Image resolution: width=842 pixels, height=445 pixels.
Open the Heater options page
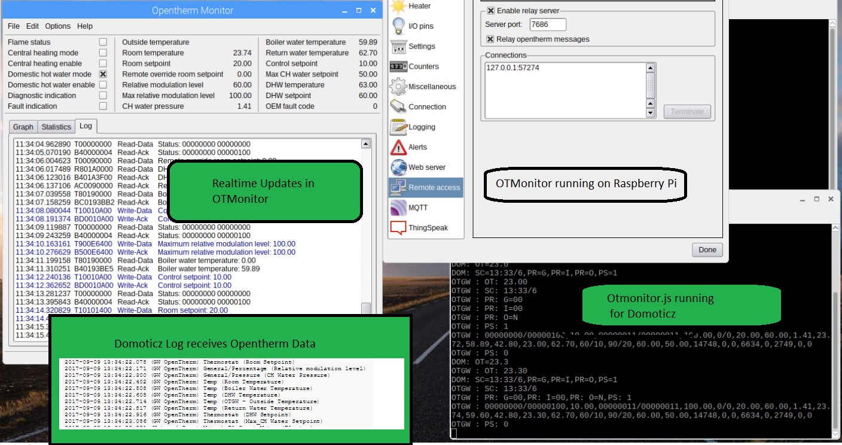[x=426, y=7]
